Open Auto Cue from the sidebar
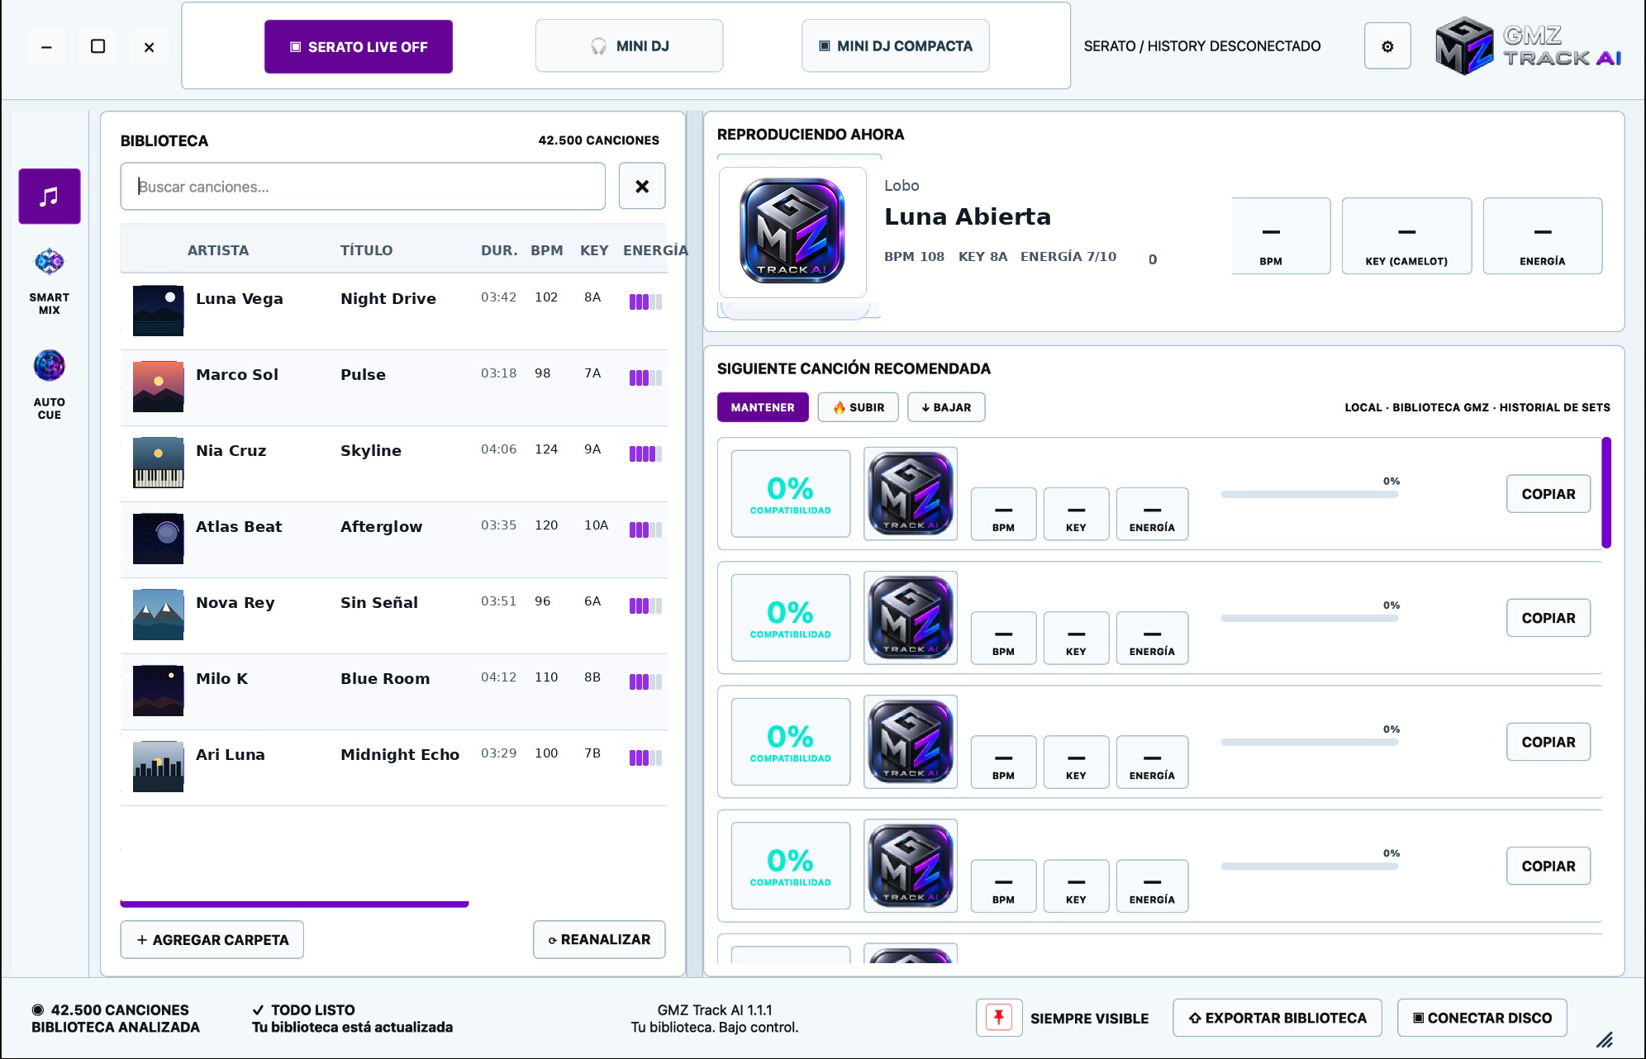Screen dimensions: 1646x1059 coord(50,384)
